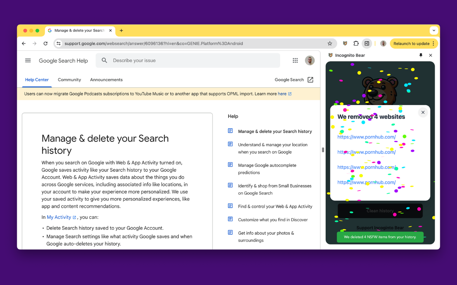The image size is (457, 285).
Task: Open the My Activity link
Action: tap(61, 217)
